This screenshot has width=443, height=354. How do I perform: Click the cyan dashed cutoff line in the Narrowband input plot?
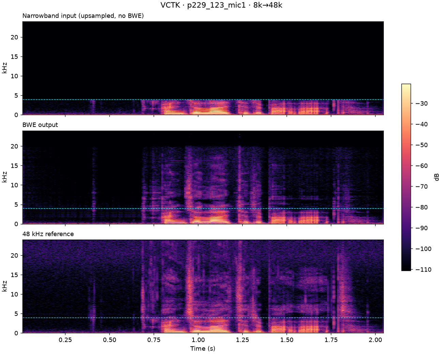(203, 99)
